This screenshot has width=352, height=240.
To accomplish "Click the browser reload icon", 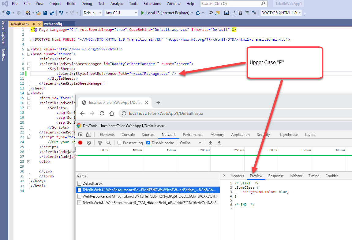I will click(x=102, y=113).
